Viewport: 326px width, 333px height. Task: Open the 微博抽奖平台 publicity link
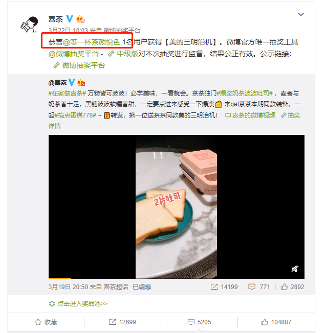[x=79, y=65]
